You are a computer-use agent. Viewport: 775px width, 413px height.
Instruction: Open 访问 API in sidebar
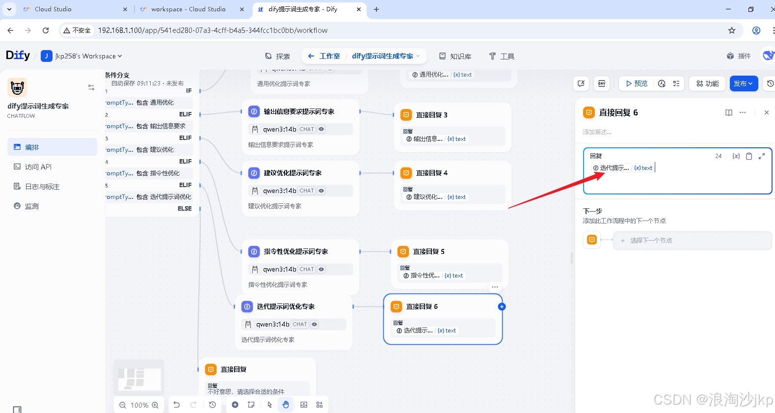click(x=52, y=166)
